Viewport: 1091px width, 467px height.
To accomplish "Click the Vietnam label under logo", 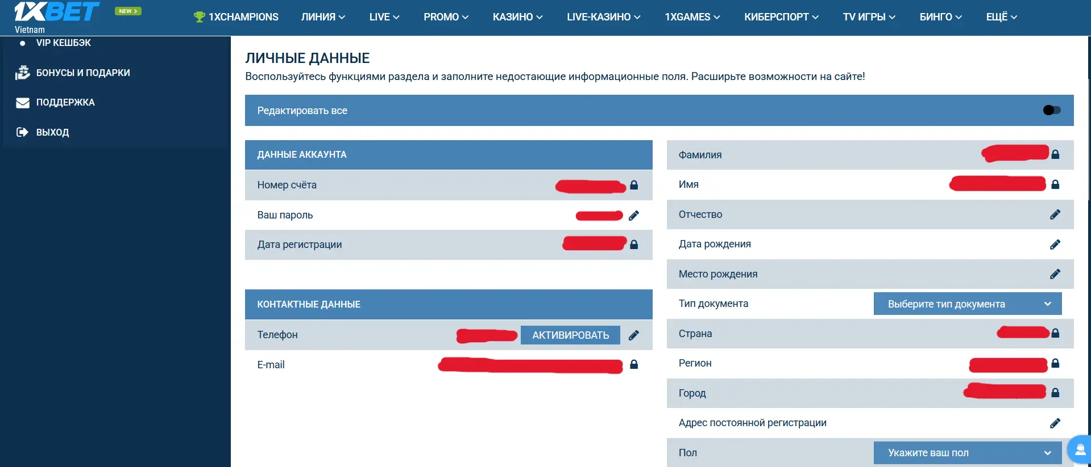I will click(30, 30).
